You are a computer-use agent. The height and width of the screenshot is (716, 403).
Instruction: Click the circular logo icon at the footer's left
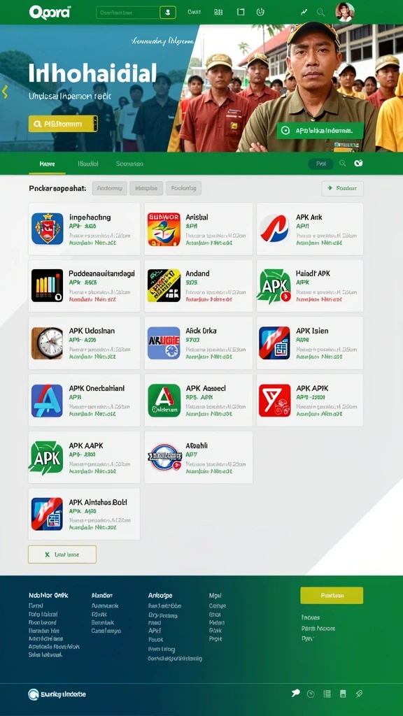point(34,694)
